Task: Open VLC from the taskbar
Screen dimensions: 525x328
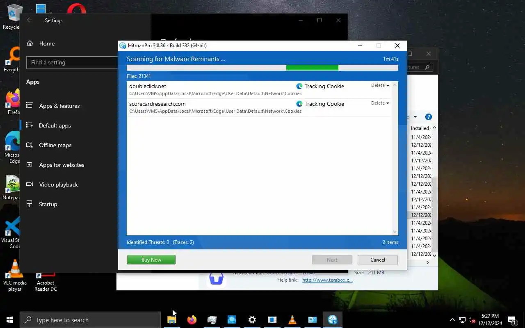Action: [292, 320]
